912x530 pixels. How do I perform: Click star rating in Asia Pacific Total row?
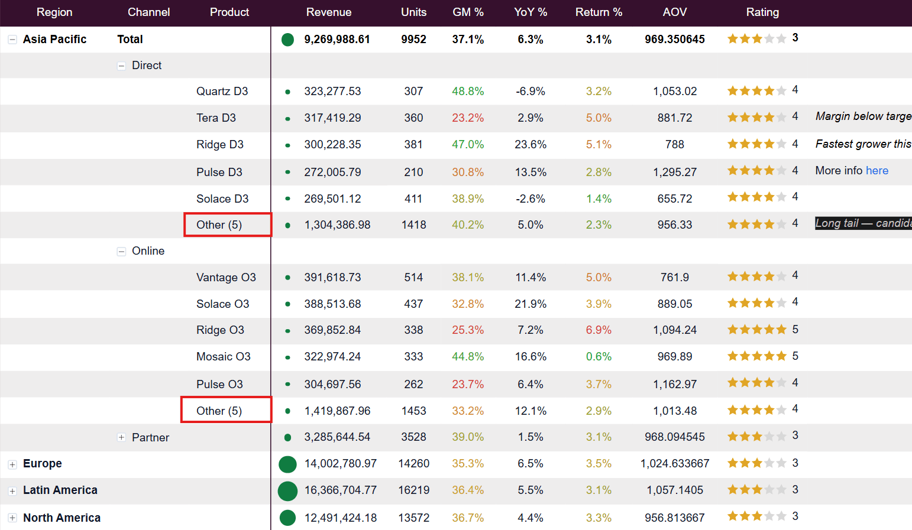(756, 39)
